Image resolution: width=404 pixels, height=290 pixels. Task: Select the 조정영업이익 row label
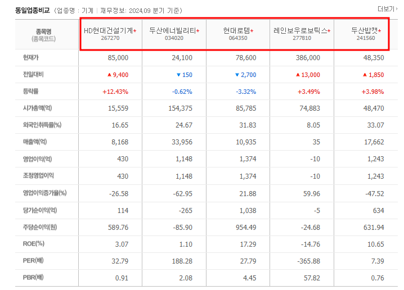click(38, 175)
